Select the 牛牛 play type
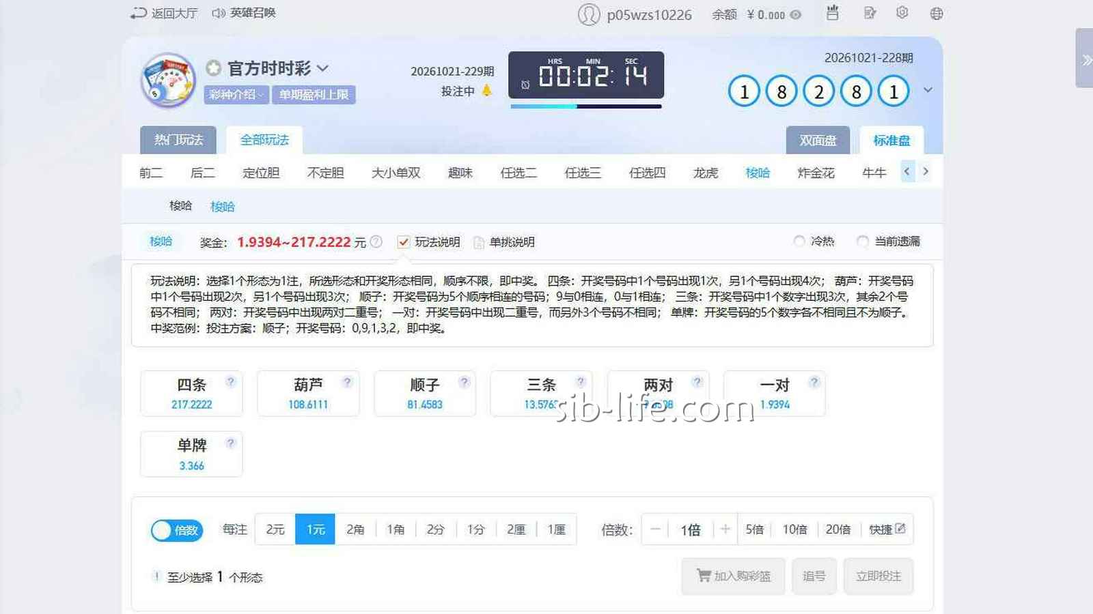The height and width of the screenshot is (614, 1093). pos(874,173)
